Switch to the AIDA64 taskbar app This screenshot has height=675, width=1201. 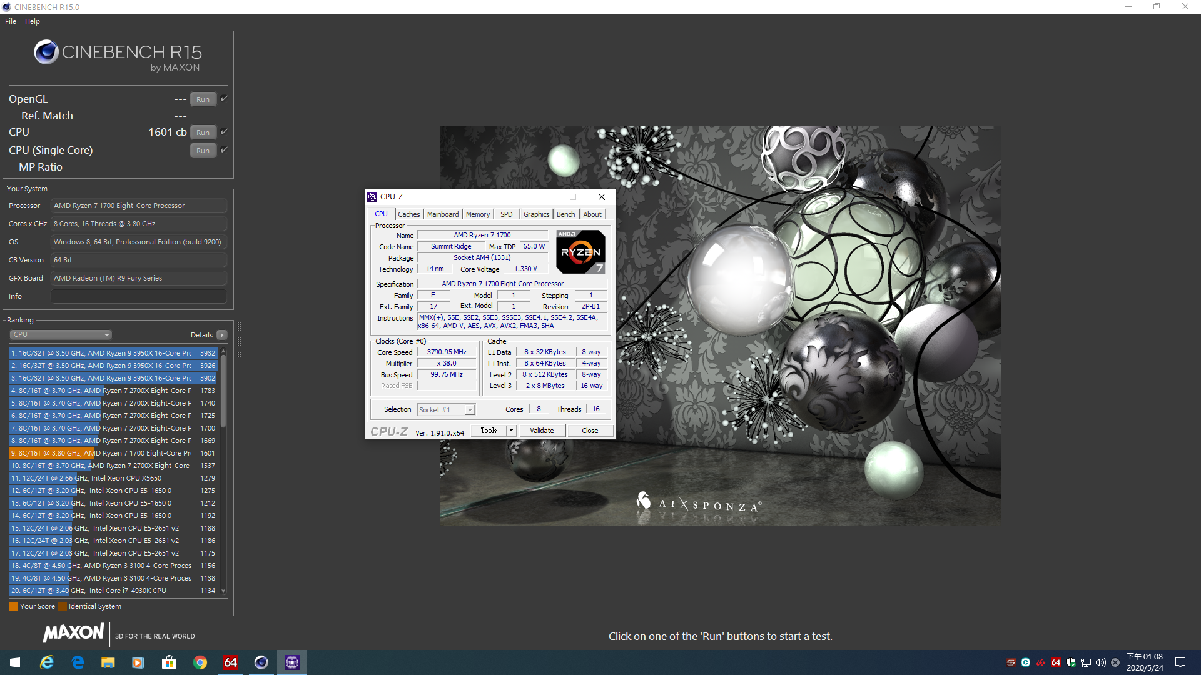pyautogui.click(x=230, y=662)
